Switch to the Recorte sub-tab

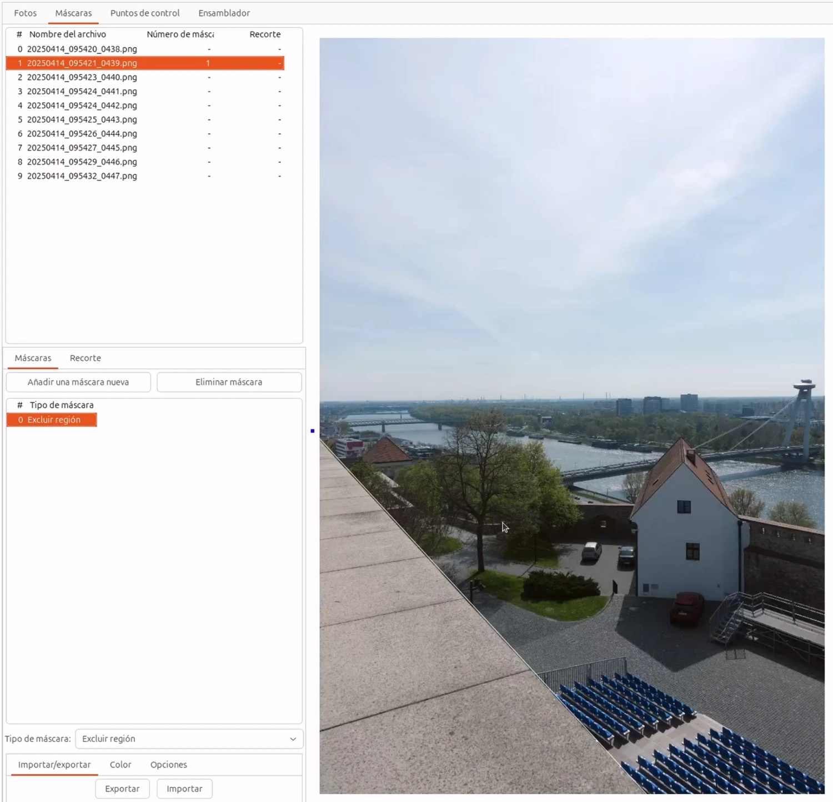[x=85, y=358]
